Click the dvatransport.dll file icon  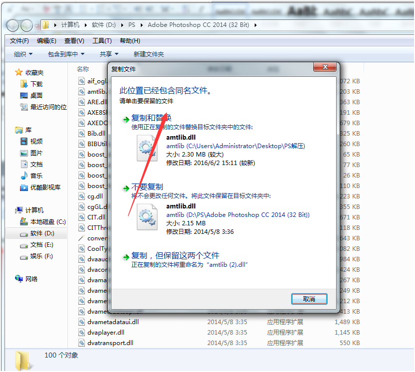coord(81,343)
